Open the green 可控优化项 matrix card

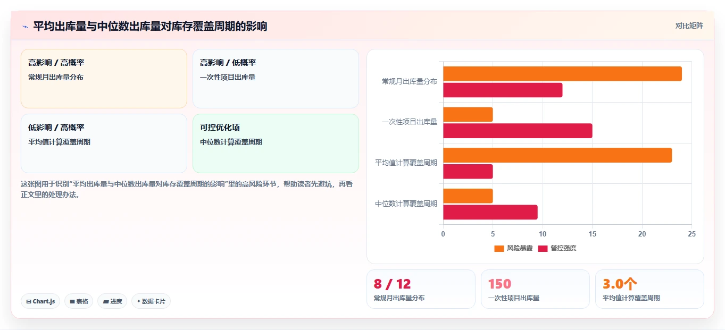coord(276,143)
